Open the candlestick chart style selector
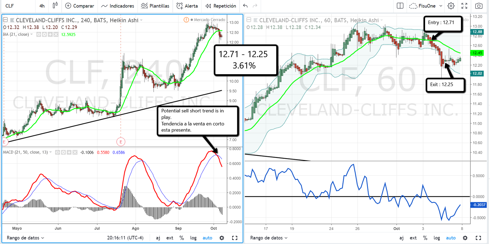The image size is (490, 244). [55, 5]
